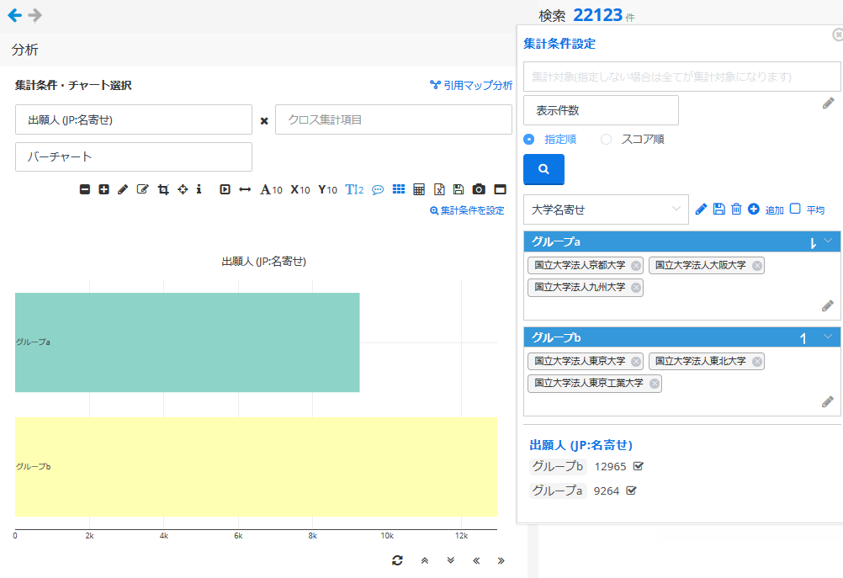Edit グループa contents with its pencil icon
Screen dimensions: 843x578
pyautogui.click(x=828, y=306)
